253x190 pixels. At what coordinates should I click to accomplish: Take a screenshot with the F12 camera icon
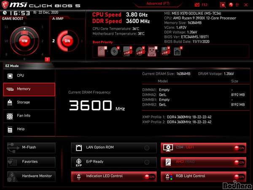coord(197,5)
